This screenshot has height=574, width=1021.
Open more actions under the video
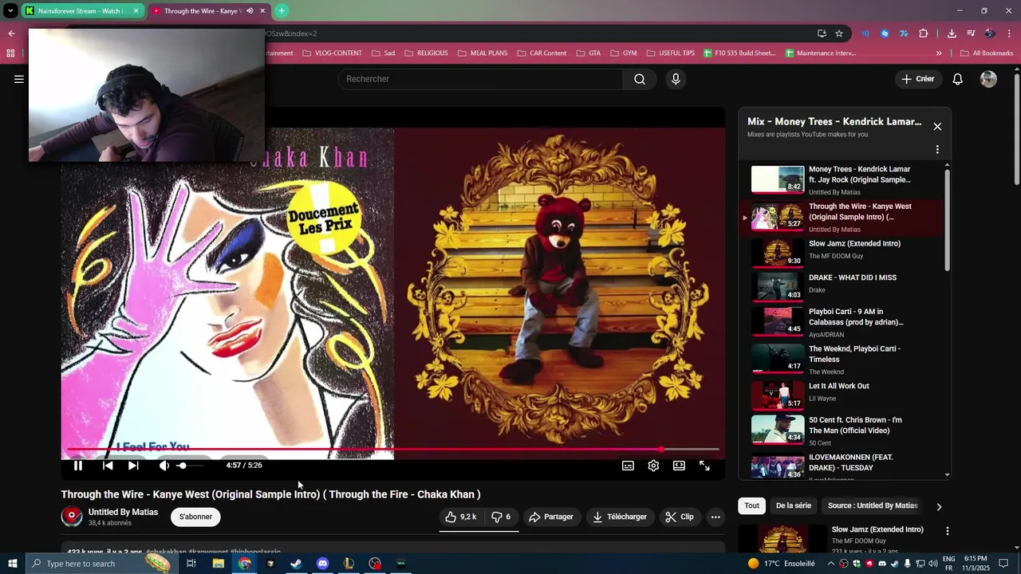coord(715,517)
